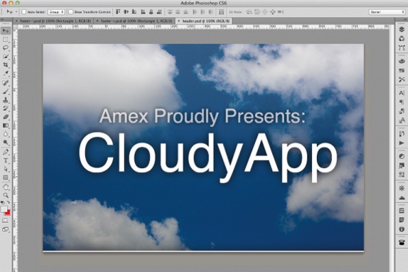Select the Move tool in the toolbox
Image resolution: width=408 pixels, height=272 pixels.
click(x=5, y=31)
